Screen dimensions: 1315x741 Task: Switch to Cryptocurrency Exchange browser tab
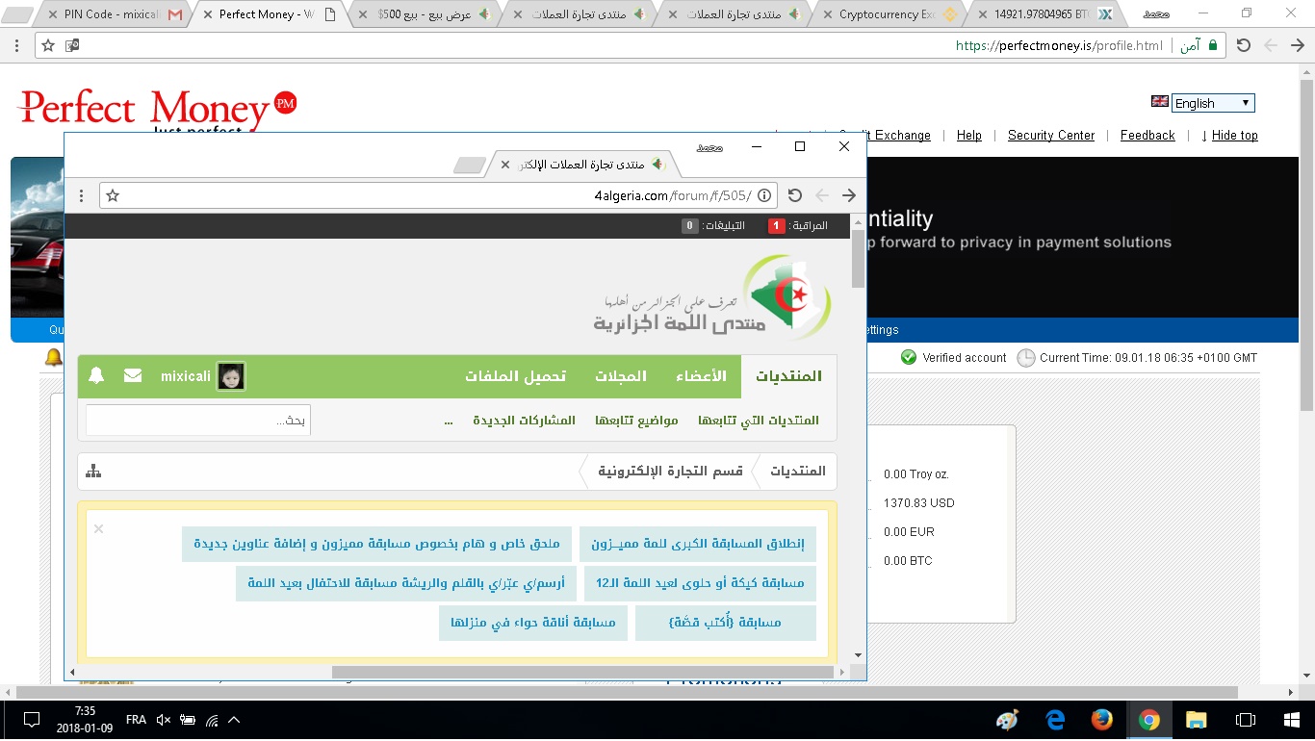click(886, 14)
